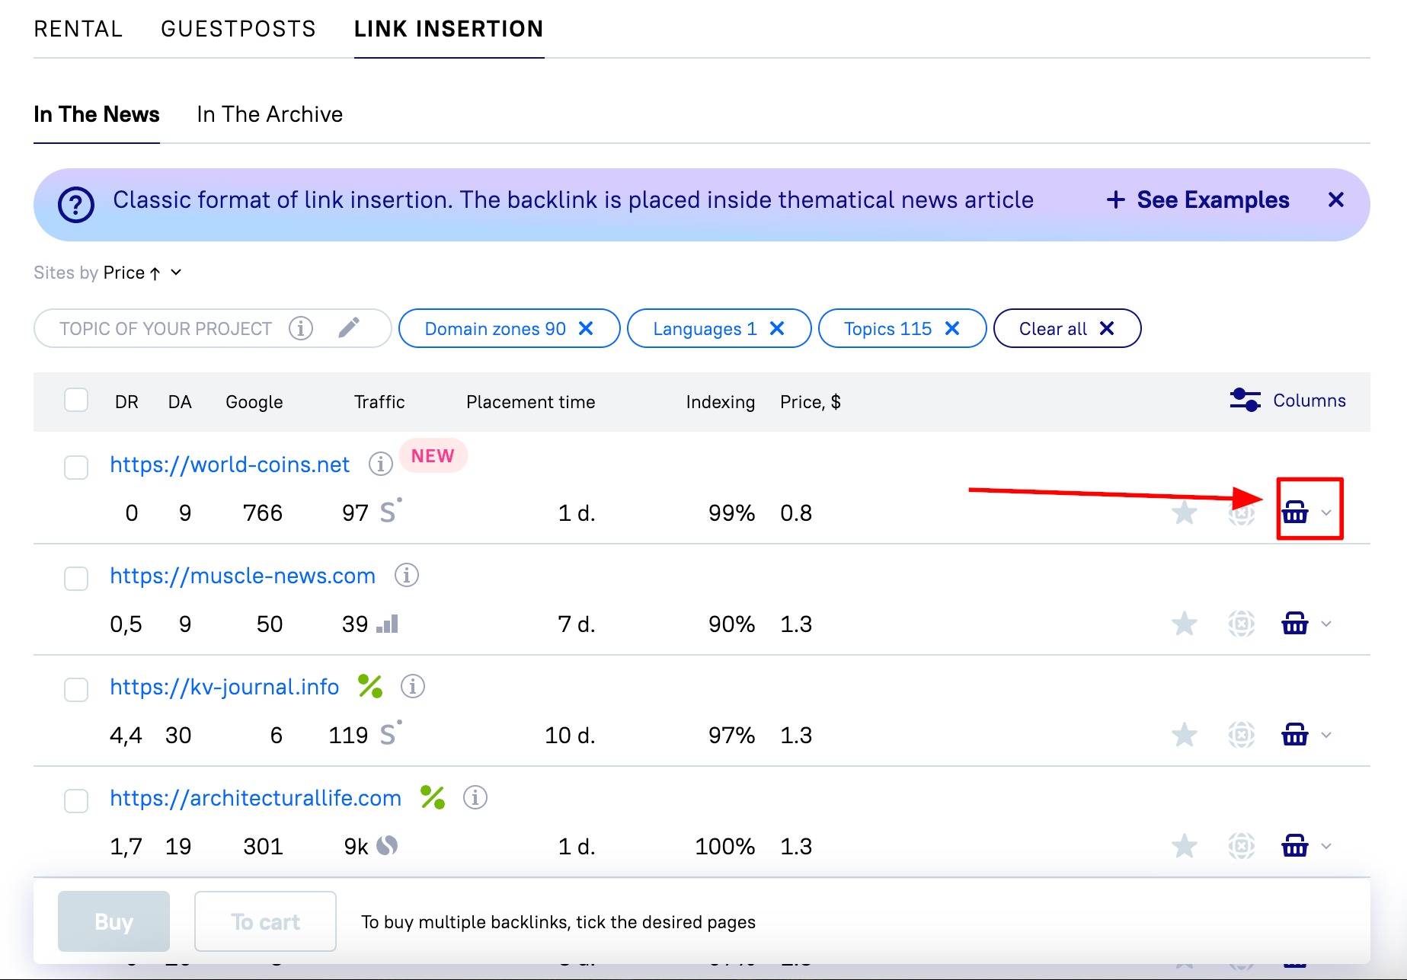Select the Link Insertion tab
Image resolution: width=1407 pixels, height=980 pixels.
pyautogui.click(x=449, y=29)
